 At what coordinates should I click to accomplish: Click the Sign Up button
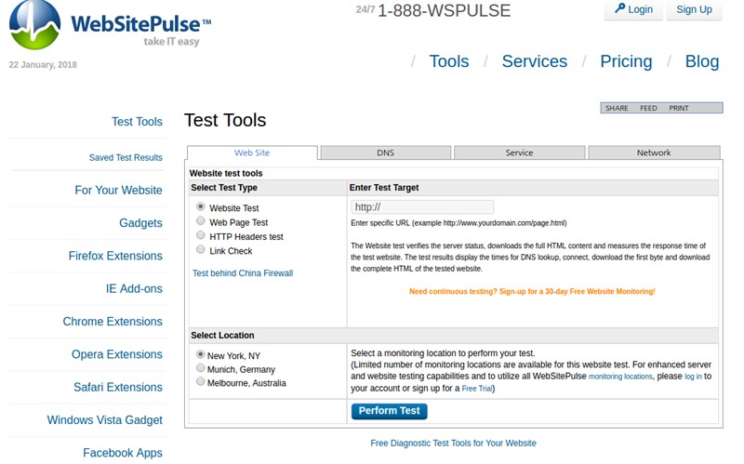click(x=694, y=9)
